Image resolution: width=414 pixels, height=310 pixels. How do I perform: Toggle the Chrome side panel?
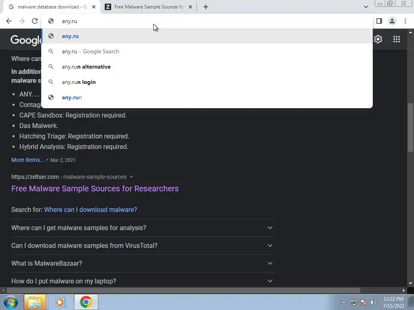click(x=379, y=21)
